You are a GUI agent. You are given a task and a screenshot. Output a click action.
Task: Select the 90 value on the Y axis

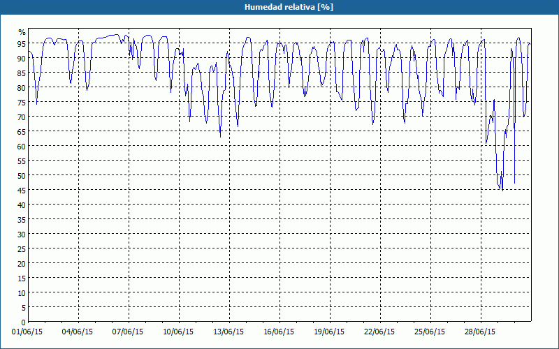[22, 58]
